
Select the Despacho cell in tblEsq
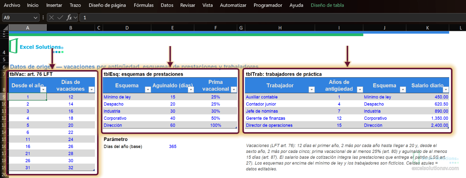pyautogui.click(x=127, y=104)
